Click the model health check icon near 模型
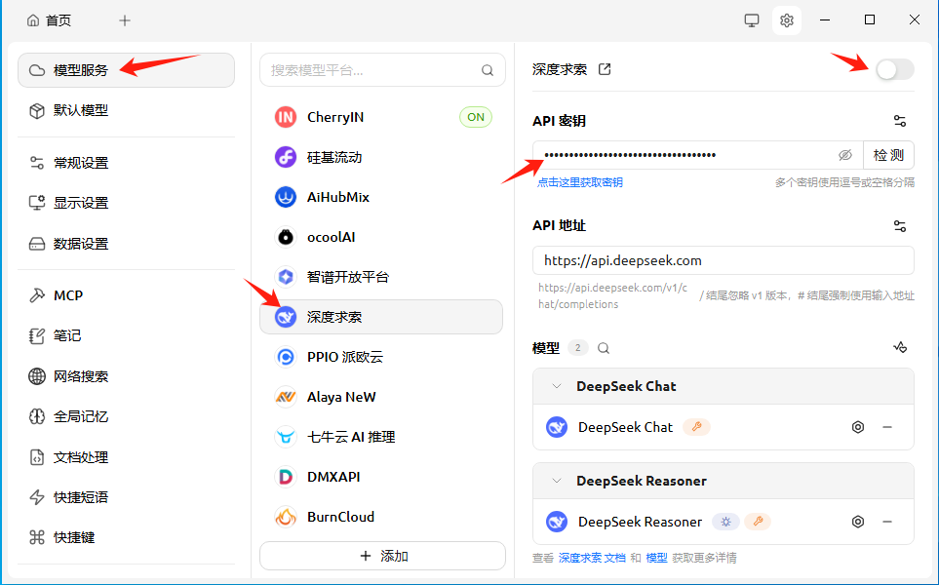This screenshot has height=585, width=939. click(899, 347)
